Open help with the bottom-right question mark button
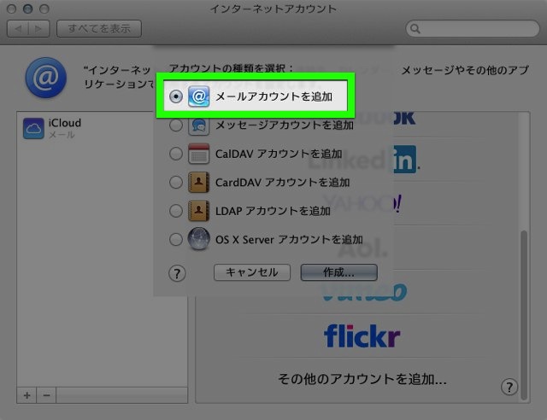This screenshot has width=547, height=420. (x=509, y=388)
